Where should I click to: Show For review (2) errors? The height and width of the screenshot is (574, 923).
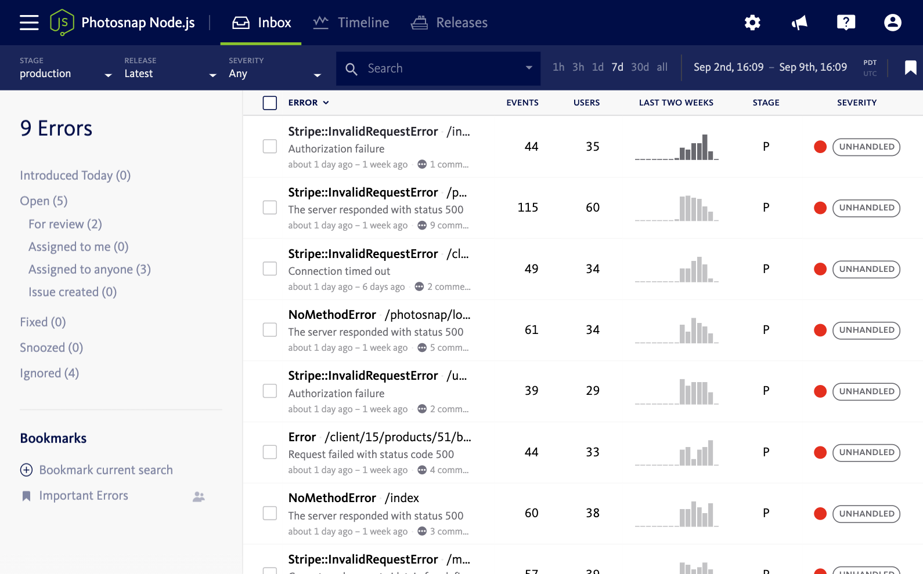pos(65,224)
